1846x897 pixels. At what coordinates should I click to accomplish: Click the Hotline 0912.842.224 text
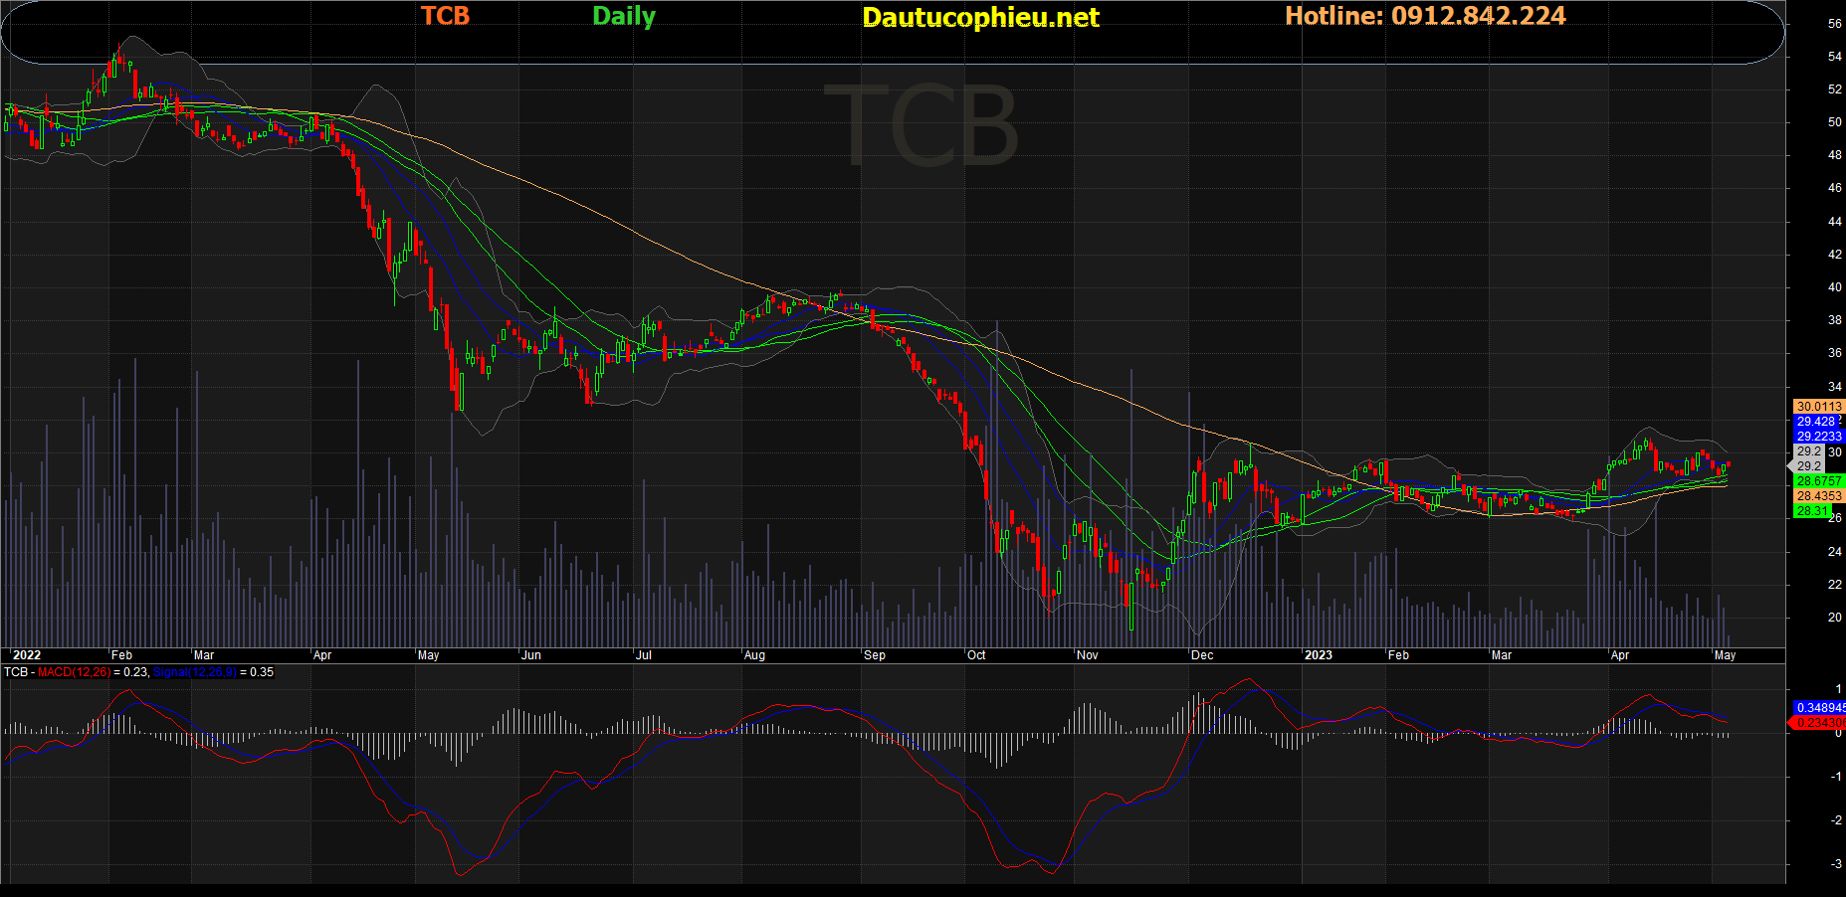(1425, 16)
